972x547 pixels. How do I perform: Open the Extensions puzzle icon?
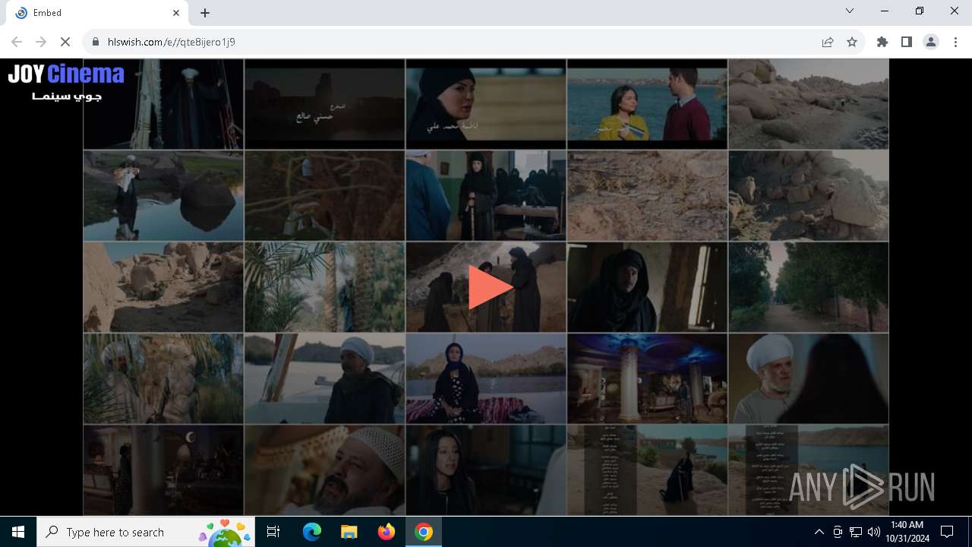882,42
